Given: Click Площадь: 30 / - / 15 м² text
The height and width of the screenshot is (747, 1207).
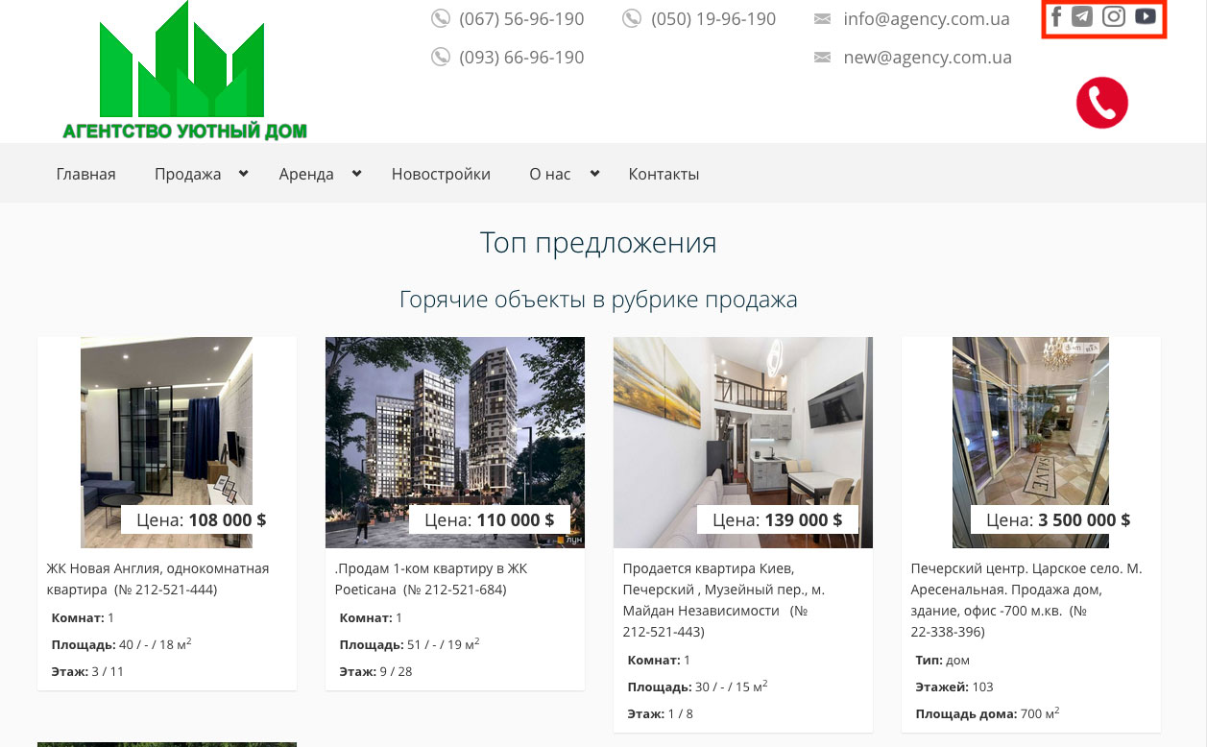Looking at the screenshot, I should click(x=698, y=687).
